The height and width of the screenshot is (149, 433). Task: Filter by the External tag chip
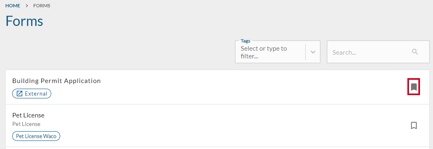(x=32, y=94)
